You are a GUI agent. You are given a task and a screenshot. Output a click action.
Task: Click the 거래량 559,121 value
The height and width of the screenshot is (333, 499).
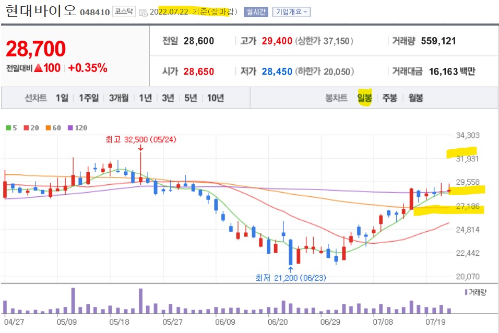point(438,41)
